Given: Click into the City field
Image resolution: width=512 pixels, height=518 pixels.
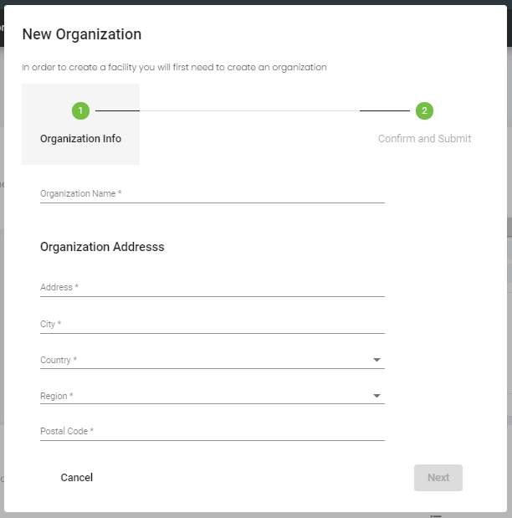Looking at the screenshot, I should [212, 324].
